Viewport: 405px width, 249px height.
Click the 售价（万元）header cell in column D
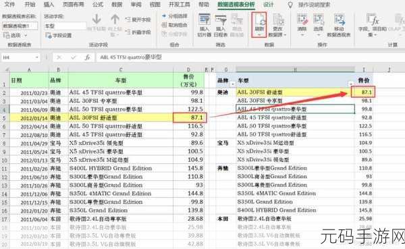(188, 80)
